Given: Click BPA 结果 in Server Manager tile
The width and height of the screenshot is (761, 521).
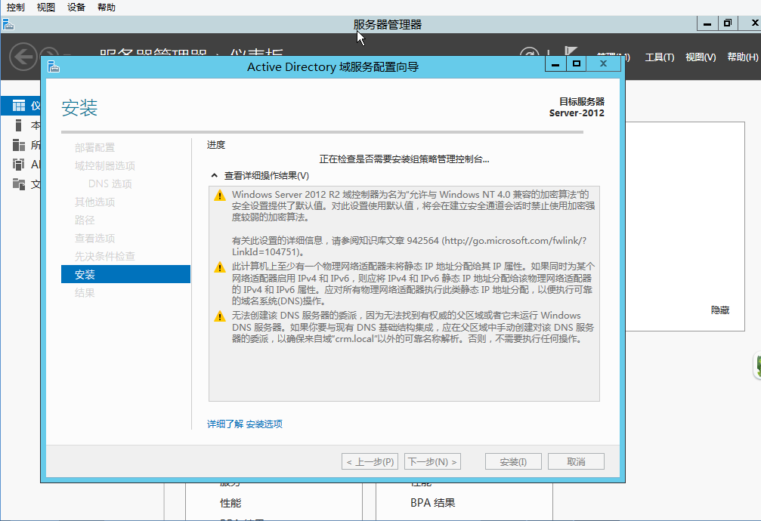Looking at the screenshot, I should [433, 503].
